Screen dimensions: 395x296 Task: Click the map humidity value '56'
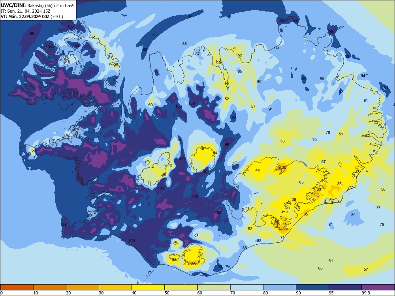pos(383,189)
